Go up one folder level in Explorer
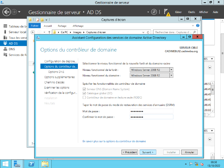The height and width of the screenshot is (168, 224). pos(49,32)
